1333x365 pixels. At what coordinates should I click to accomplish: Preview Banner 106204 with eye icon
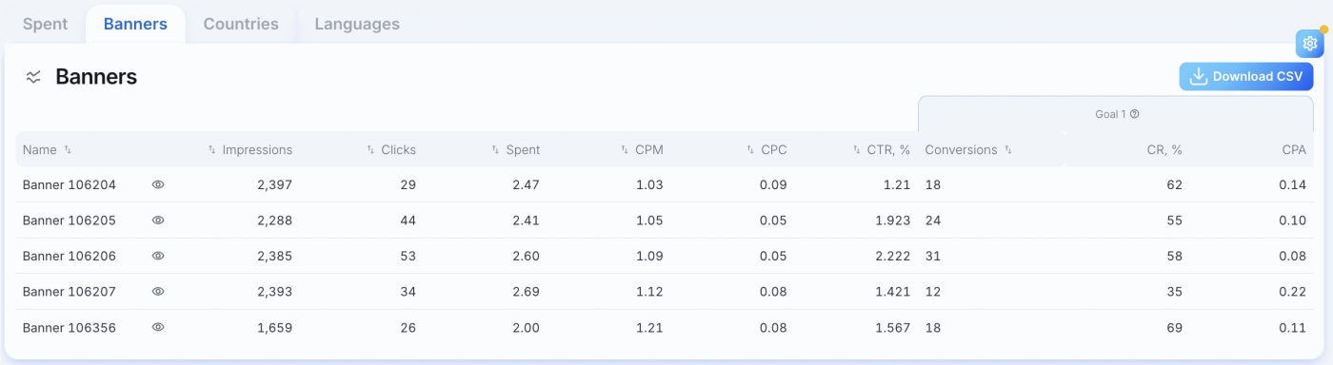click(158, 184)
